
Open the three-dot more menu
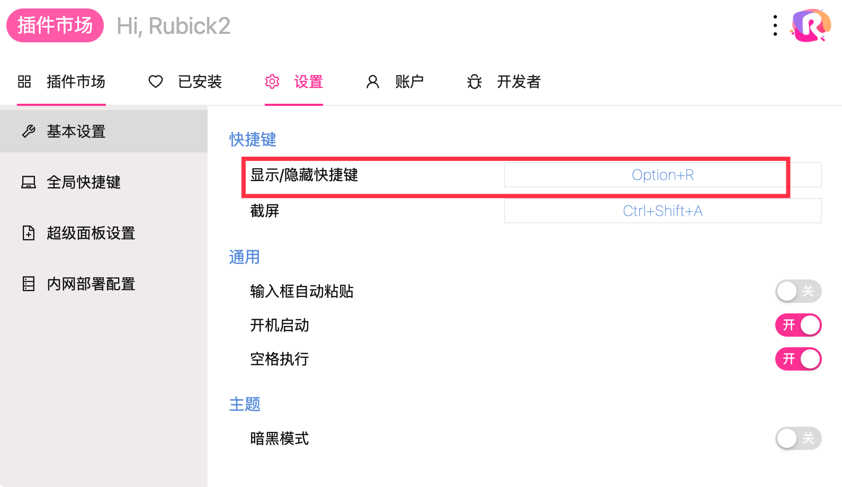(775, 25)
